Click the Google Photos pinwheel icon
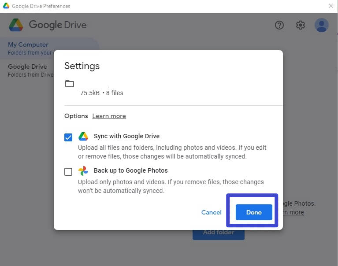The height and width of the screenshot is (266, 338). click(x=83, y=171)
